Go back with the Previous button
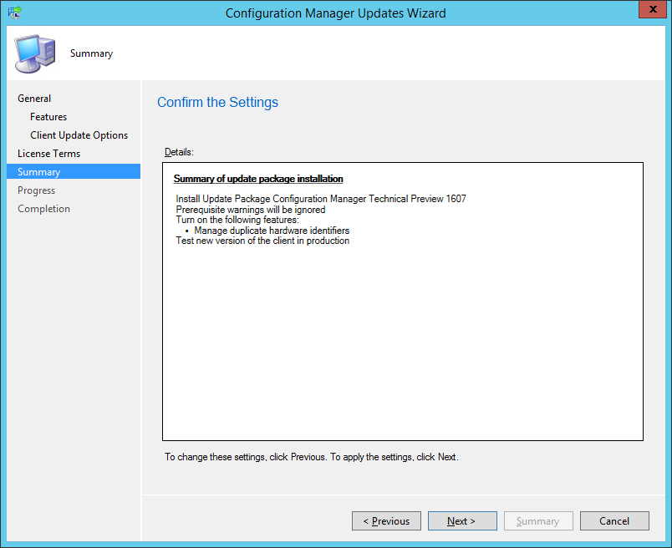The width and height of the screenshot is (672, 548). (x=387, y=521)
